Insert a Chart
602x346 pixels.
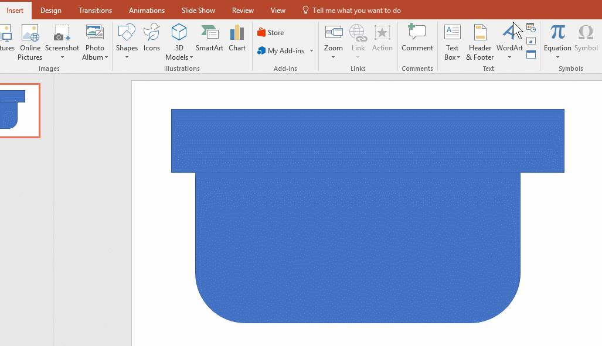pos(237,39)
